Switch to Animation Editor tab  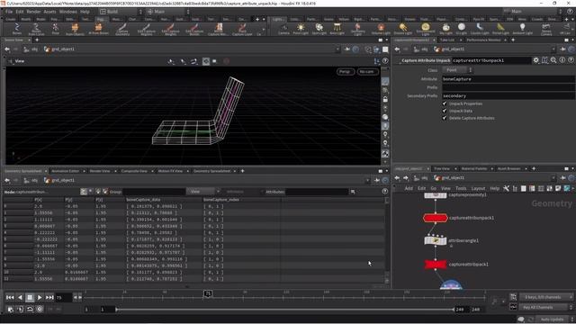click(66, 171)
